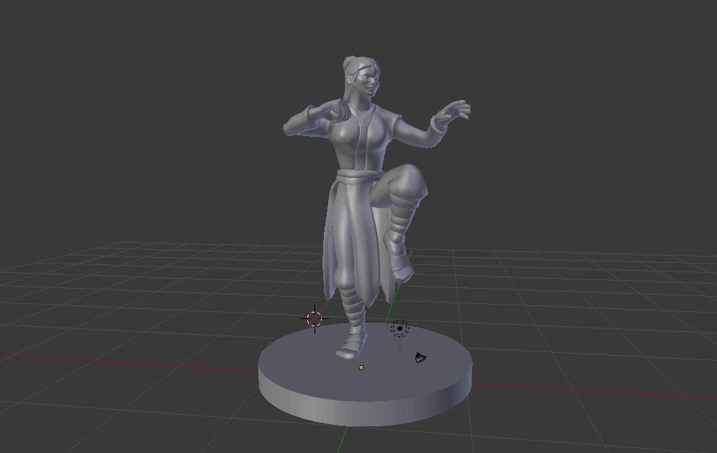Click the red-white 3D cursor crosshair
Image resolution: width=717 pixels, height=453 pixels.
click(x=314, y=319)
